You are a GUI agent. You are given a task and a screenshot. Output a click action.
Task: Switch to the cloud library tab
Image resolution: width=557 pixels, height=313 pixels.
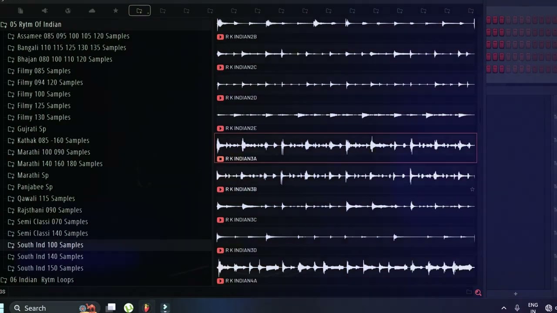[92, 10]
